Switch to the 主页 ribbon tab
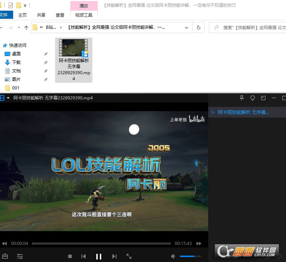This screenshot has height=262, width=286. coord(22,15)
